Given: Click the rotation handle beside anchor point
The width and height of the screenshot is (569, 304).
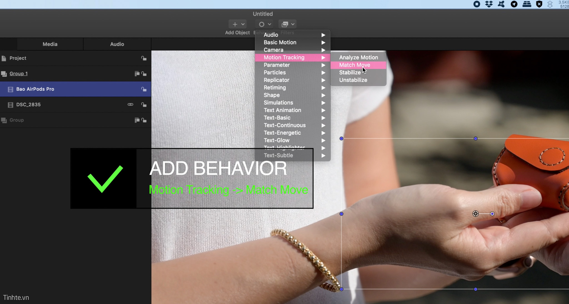Looking at the screenshot, I should [492, 214].
